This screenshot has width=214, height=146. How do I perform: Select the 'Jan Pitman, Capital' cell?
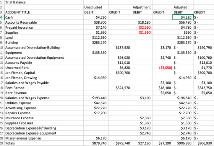(x=44, y=73)
